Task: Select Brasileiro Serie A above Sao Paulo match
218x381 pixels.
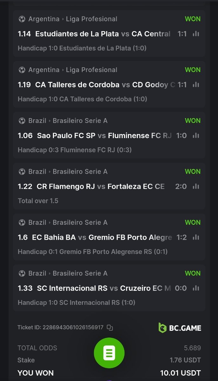Action: coord(80,121)
